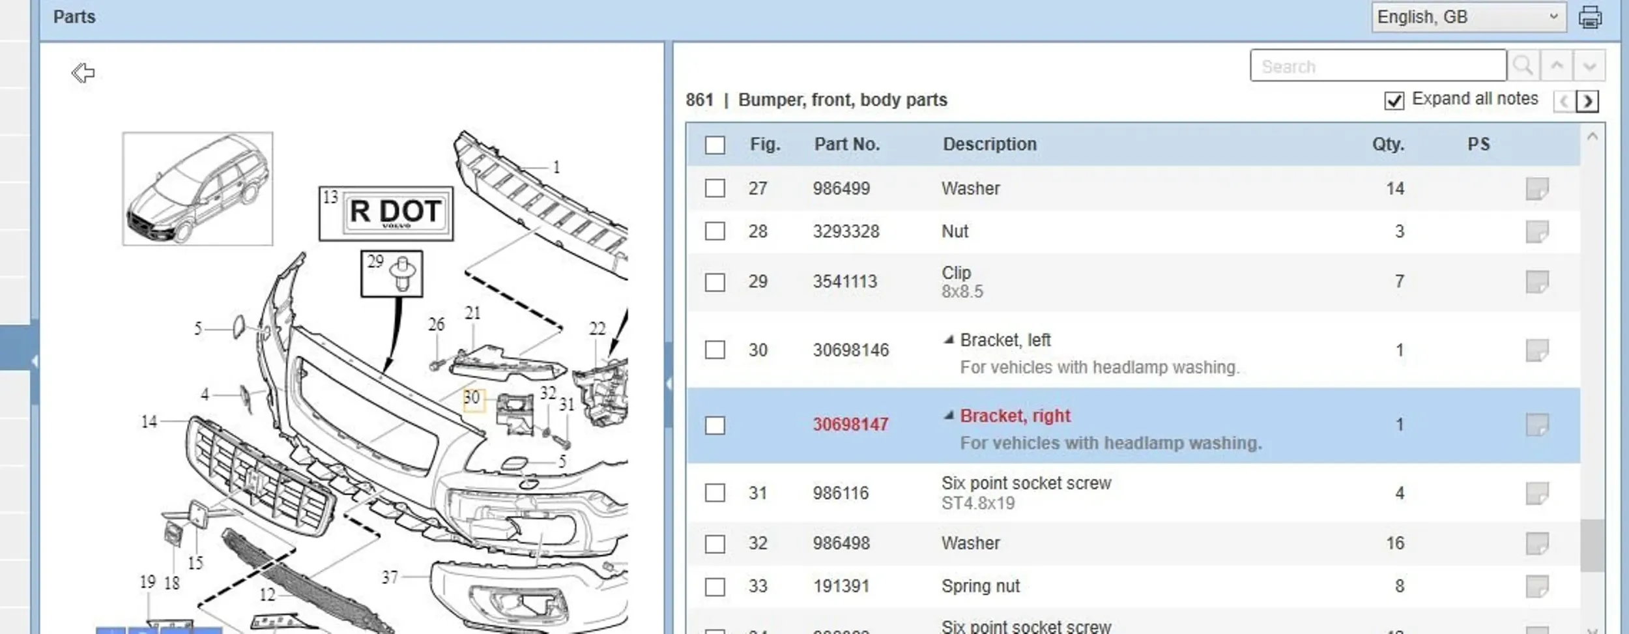
Task: Open note icon for screw 986116
Action: [x=1537, y=493]
